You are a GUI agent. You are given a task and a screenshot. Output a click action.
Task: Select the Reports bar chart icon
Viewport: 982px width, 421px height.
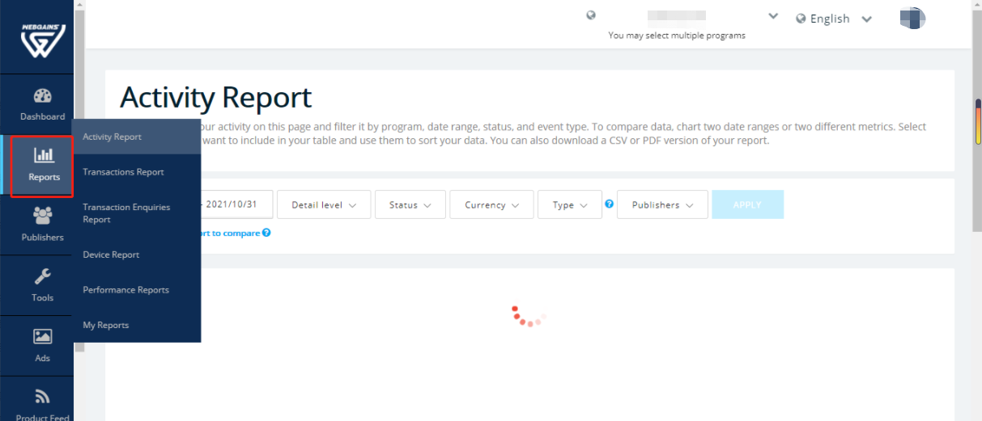click(44, 155)
